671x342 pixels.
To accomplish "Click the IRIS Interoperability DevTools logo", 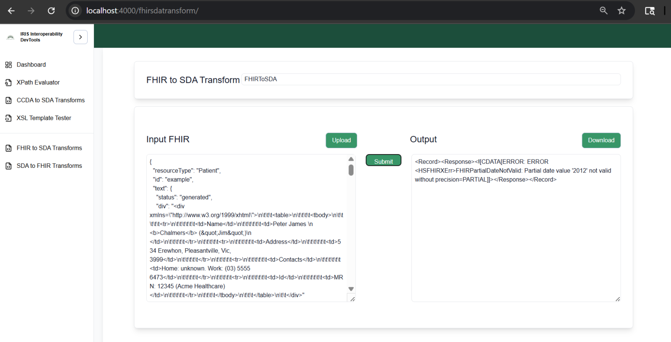I will point(10,37).
